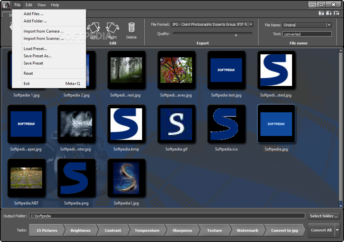The image size is (344, 242).
Task: Open the Watermark task step
Action: (x=247, y=230)
